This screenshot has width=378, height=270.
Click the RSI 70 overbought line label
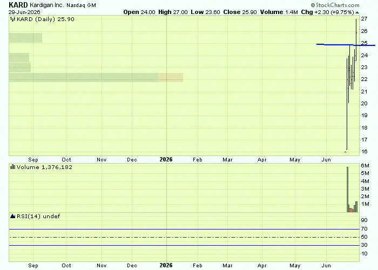point(364,229)
